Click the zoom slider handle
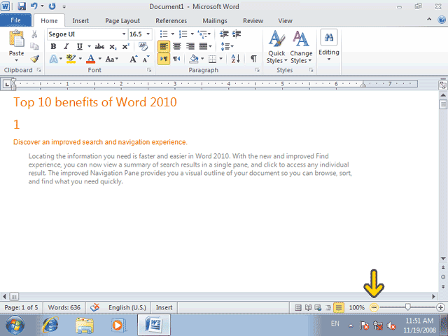Viewport: 448px width, 336px height. (407, 307)
